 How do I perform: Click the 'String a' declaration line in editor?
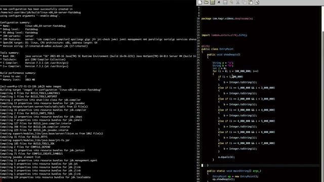[x=223, y=63]
